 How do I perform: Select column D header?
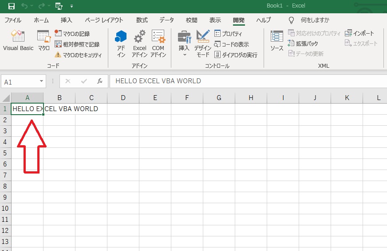click(123, 98)
